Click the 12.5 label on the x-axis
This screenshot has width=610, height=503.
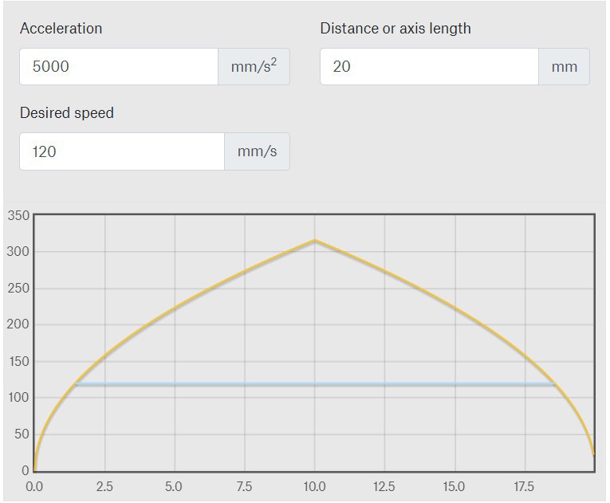click(384, 487)
